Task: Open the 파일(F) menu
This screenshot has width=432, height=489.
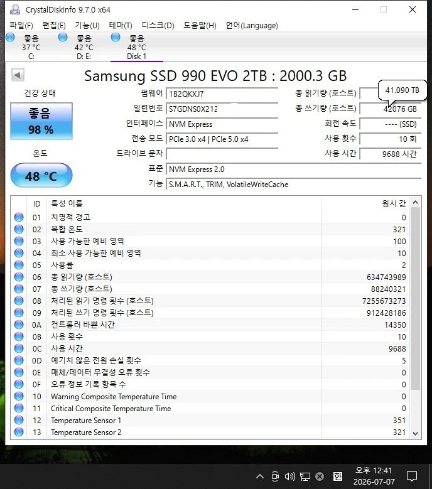Action: coord(21,26)
